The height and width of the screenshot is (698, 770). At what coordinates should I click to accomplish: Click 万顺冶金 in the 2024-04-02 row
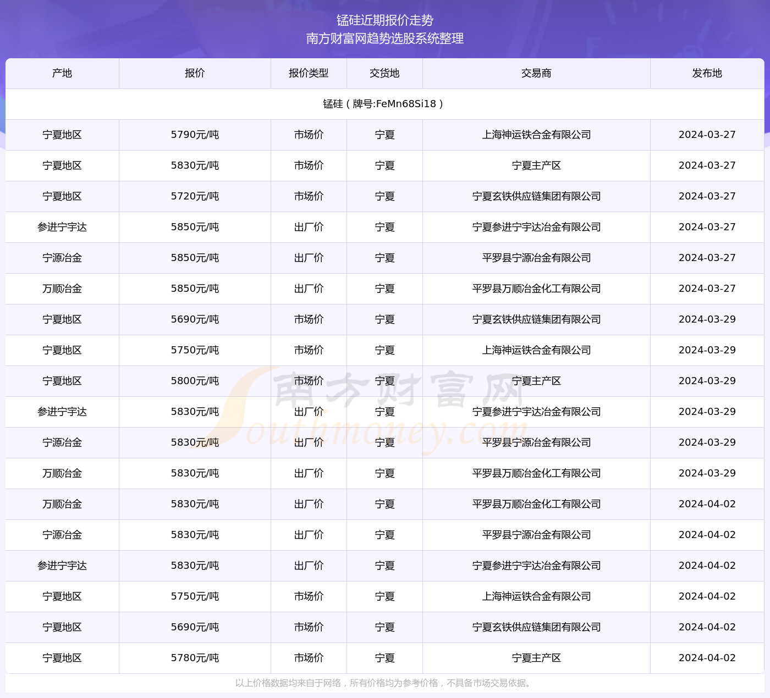(62, 504)
